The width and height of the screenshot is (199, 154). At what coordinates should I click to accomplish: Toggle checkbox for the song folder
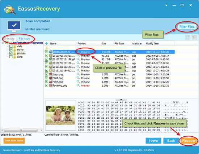(11, 57)
